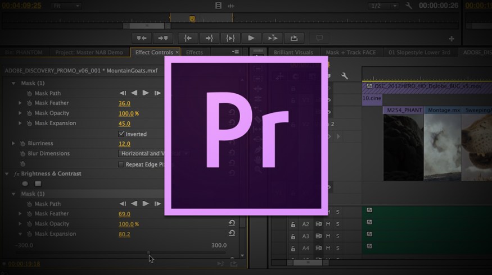The image size is (492, 275).
Task: Open the Brilliant Visuals sequence tab
Action: pos(293,52)
